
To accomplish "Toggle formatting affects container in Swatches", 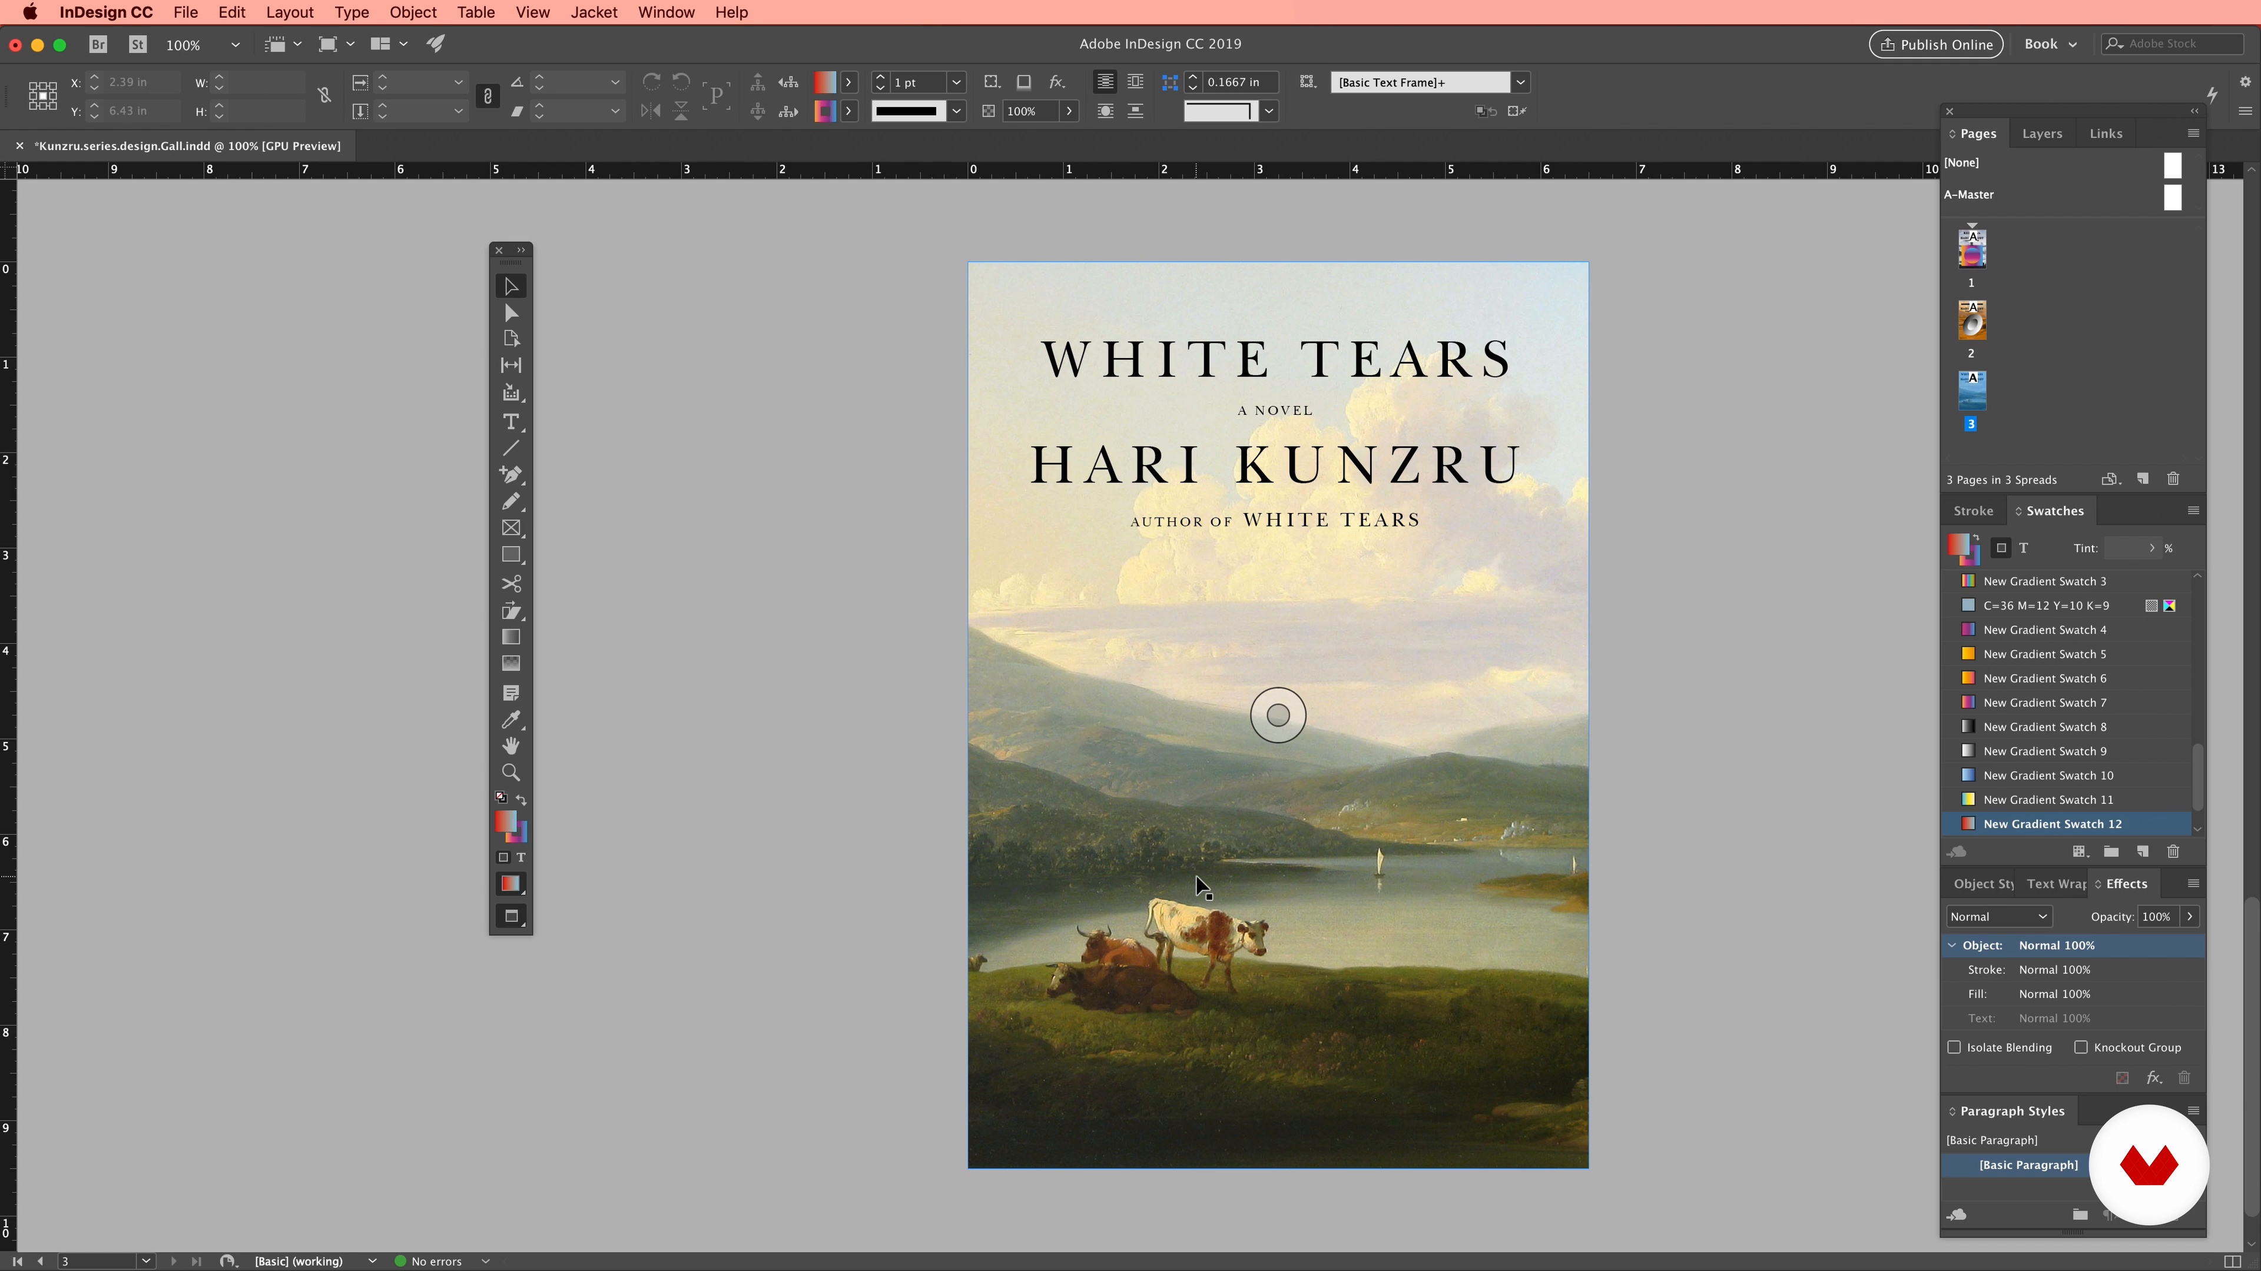I will [x=2001, y=548].
